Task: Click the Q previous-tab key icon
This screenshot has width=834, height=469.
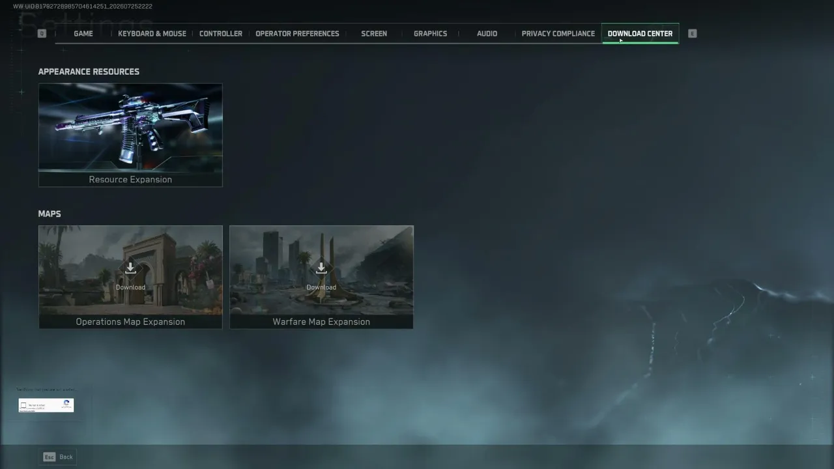Action: (x=42, y=33)
